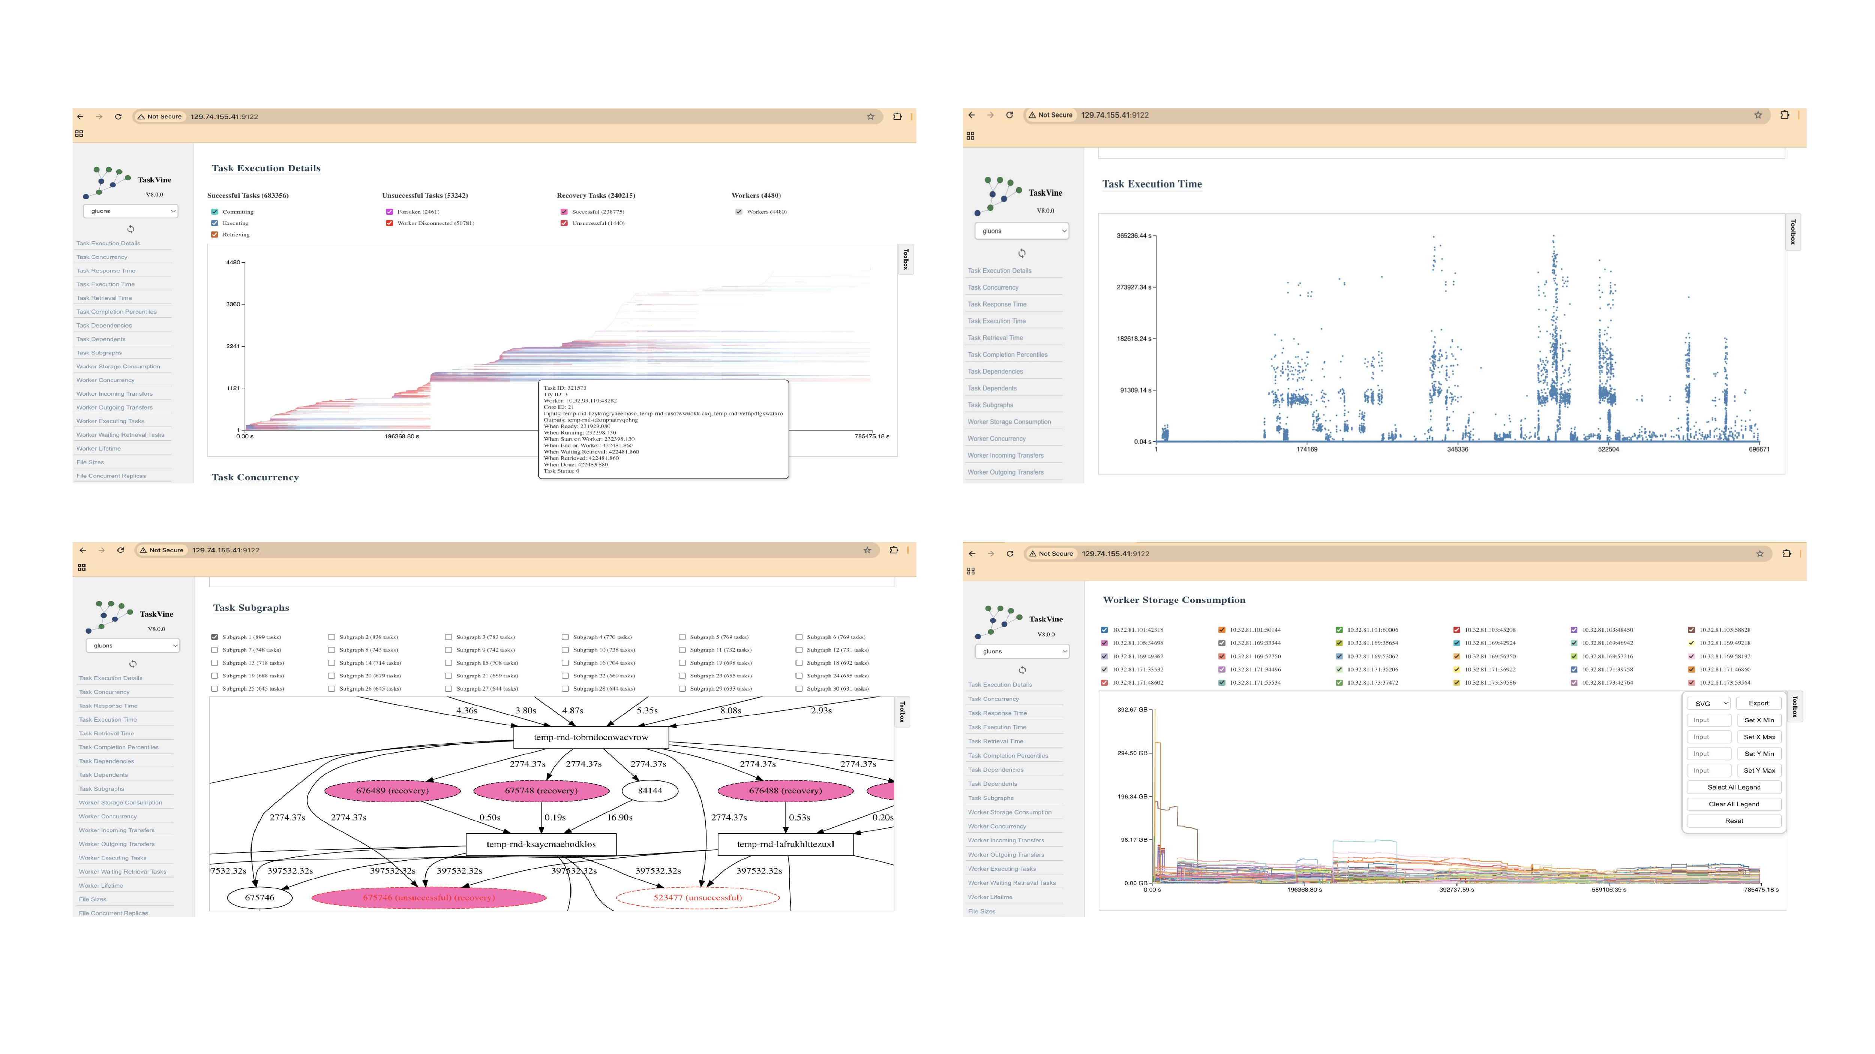
Task: Go back in the Task Execution Time window
Action: [971, 115]
